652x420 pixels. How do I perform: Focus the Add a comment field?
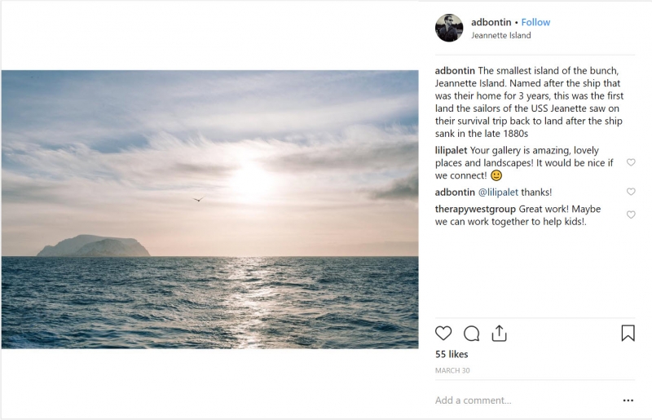[522, 400]
